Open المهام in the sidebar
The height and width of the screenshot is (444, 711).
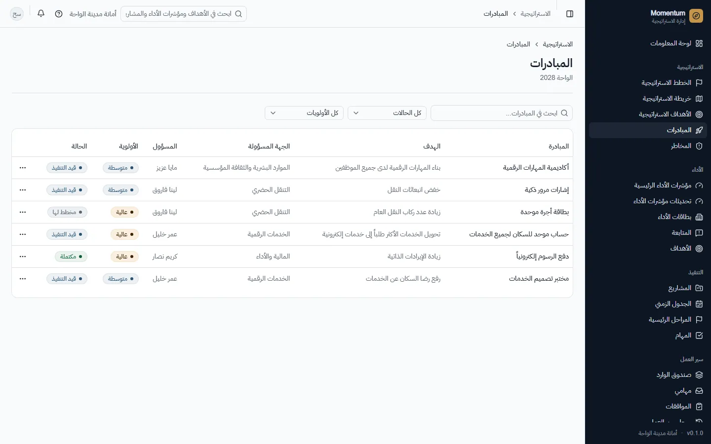pyautogui.click(x=648, y=335)
